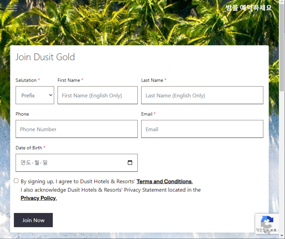The height and width of the screenshot is (239, 285).
Task: Click the Email label text
Action: (x=147, y=114)
